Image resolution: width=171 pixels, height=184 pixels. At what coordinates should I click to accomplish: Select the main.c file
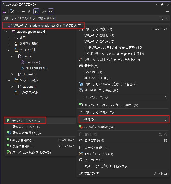coord(27,56)
